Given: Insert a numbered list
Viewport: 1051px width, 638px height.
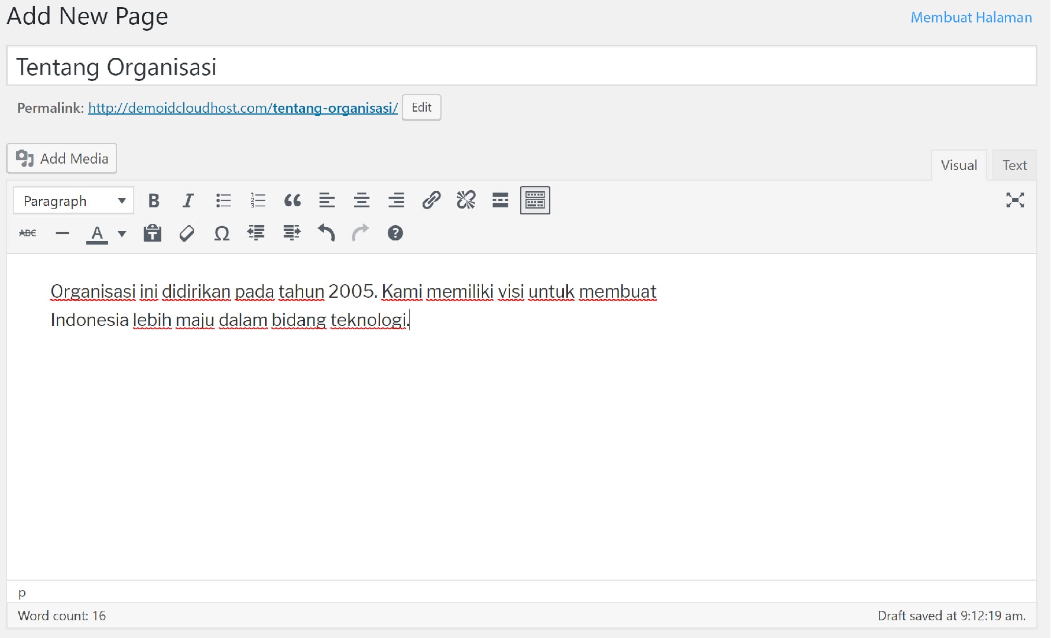Looking at the screenshot, I should pos(258,201).
